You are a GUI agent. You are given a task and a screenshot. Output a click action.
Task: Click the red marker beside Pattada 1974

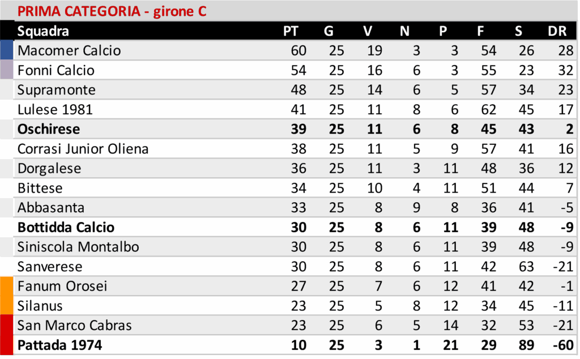coord(6,345)
